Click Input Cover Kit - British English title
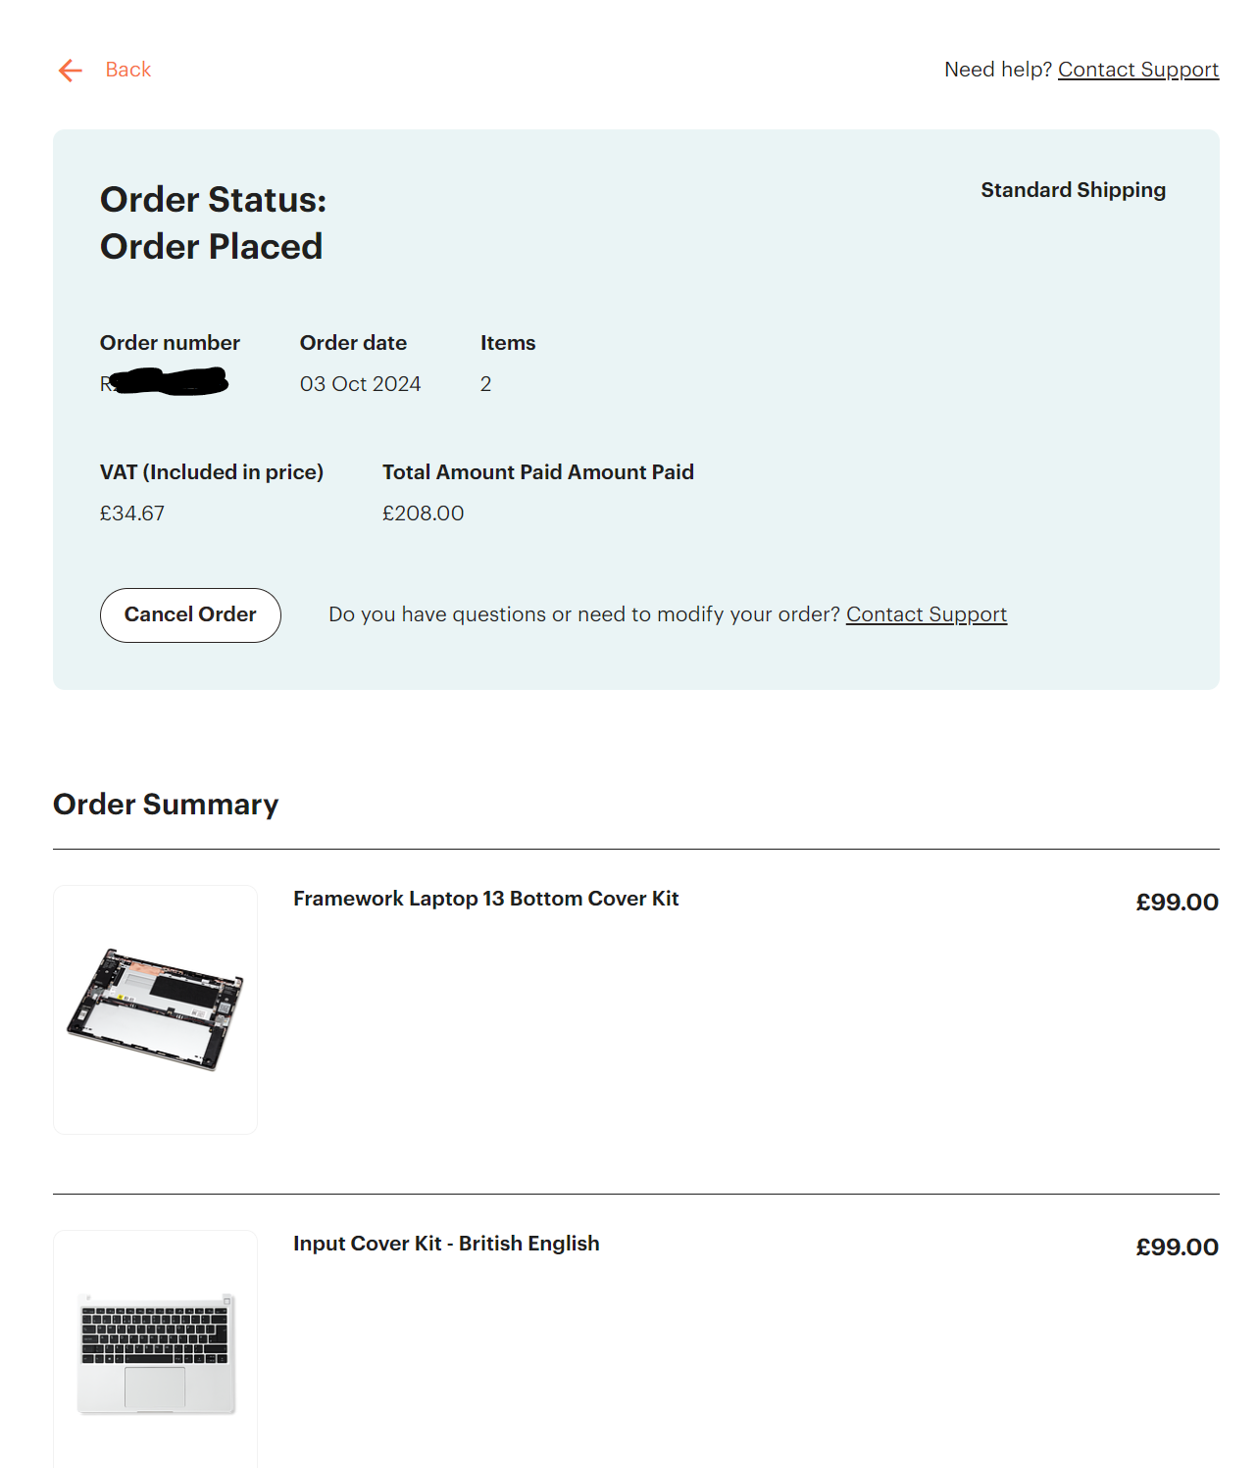The height and width of the screenshot is (1468, 1257). tap(446, 1244)
